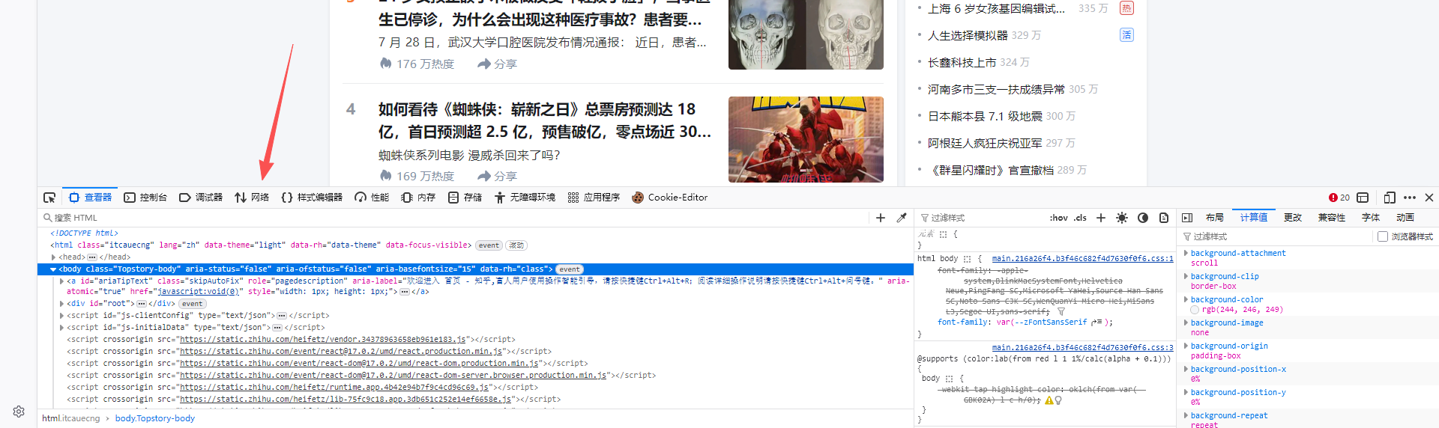Screen dimensions: 1439x428
Task: Click grid icon next to 元素 rule
Action: [944, 234]
